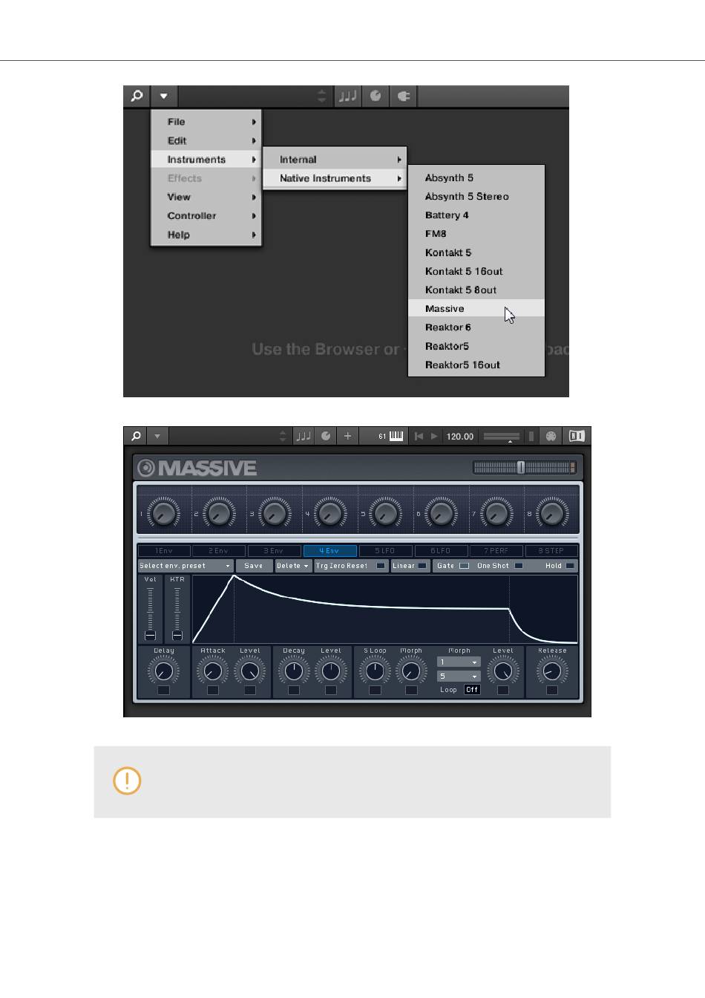Click the palette icon in header
This screenshot has width=705, height=998.
(x=551, y=436)
